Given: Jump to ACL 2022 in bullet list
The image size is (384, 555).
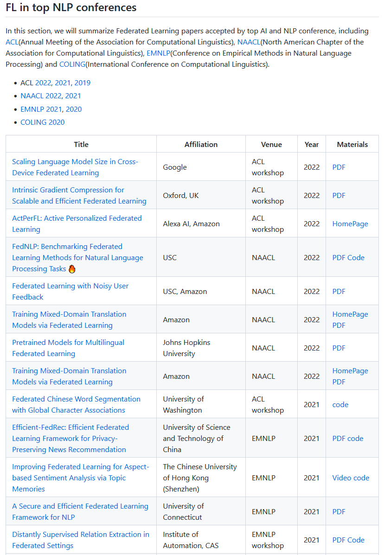Looking at the screenshot, I should pyautogui.click(x=43, y=83).
